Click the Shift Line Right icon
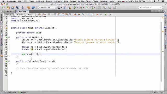The image size is (167, 94). point(92,14)
